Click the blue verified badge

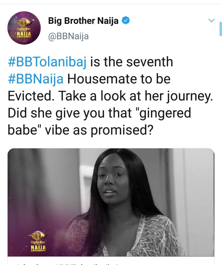[126, 21]
